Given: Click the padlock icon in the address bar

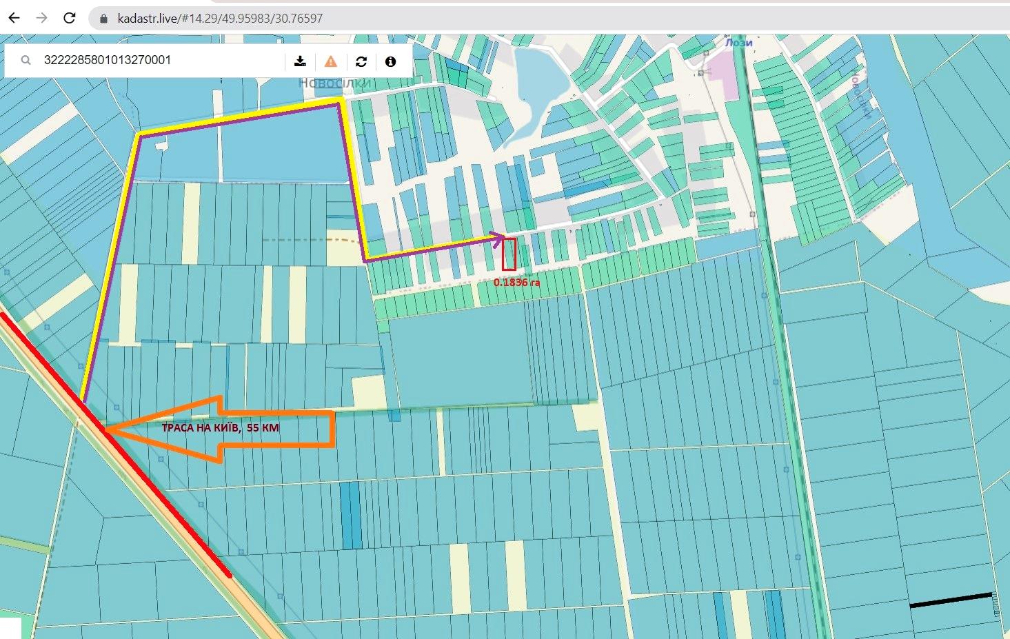Looking at the screenshot, I should point(104,19).
